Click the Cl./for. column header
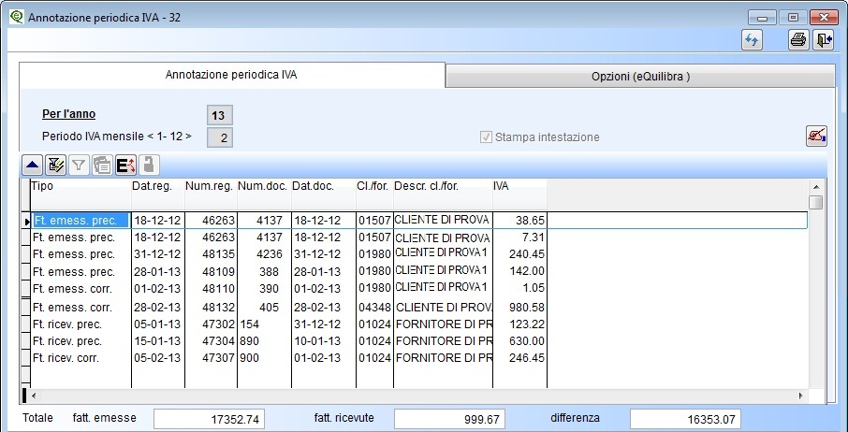The height and width of the screenshot is (432, 848). click(x=374, y=194)
